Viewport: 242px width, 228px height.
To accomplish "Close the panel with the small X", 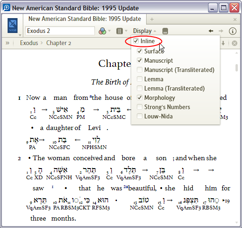I will tap(235, 20).
